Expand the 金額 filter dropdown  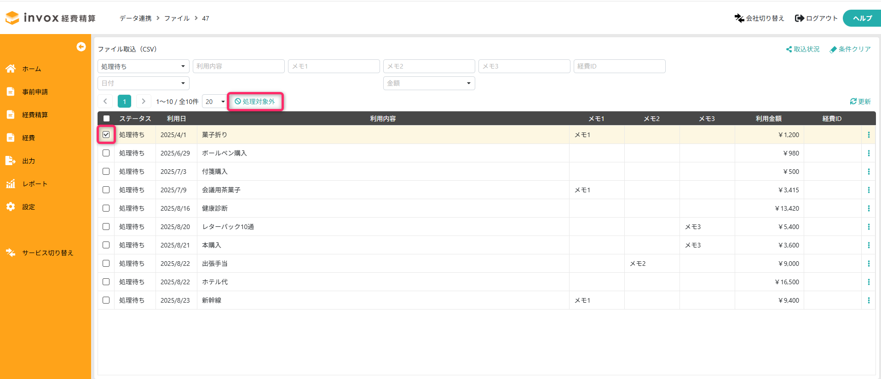click(x=428, y=83)
